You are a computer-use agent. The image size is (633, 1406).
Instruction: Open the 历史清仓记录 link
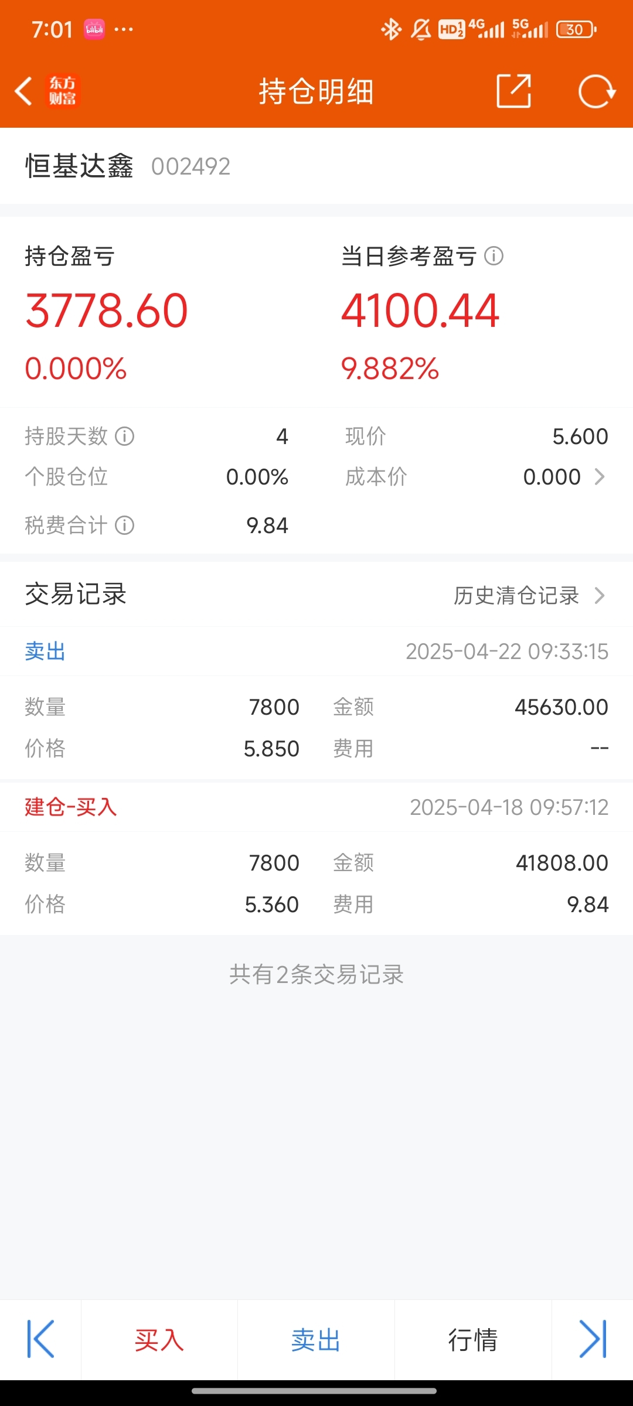point(516,595)
